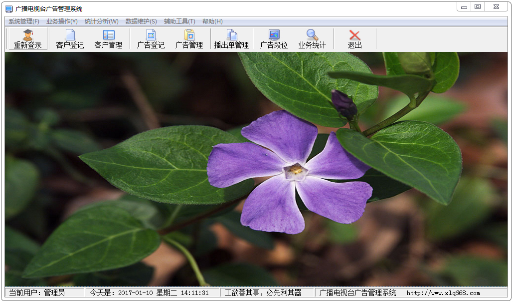The height and width of the screenshot is (303, 513).
Task: Launch 广告登记 ad registration
Action: (x=151, y=39)
